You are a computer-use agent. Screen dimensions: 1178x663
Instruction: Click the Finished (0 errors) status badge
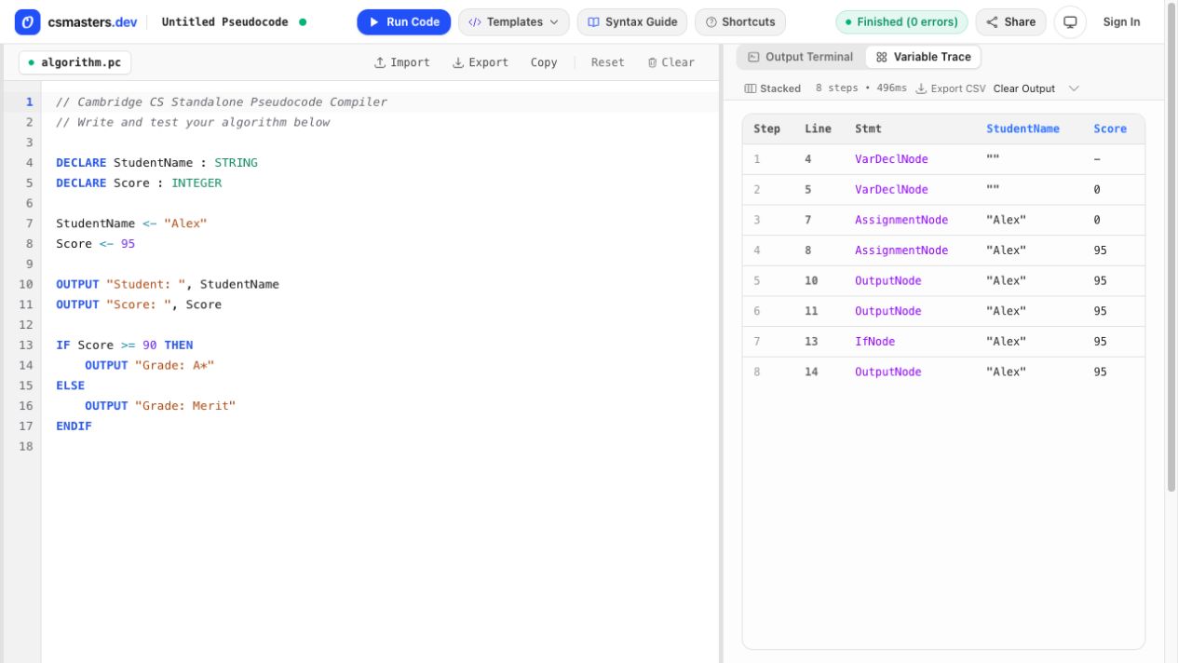(901, 21)
